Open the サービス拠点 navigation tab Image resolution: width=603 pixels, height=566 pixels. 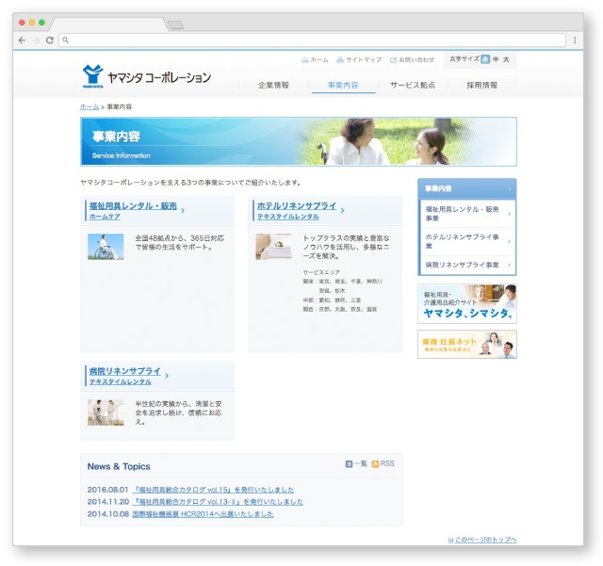point(413,86)
